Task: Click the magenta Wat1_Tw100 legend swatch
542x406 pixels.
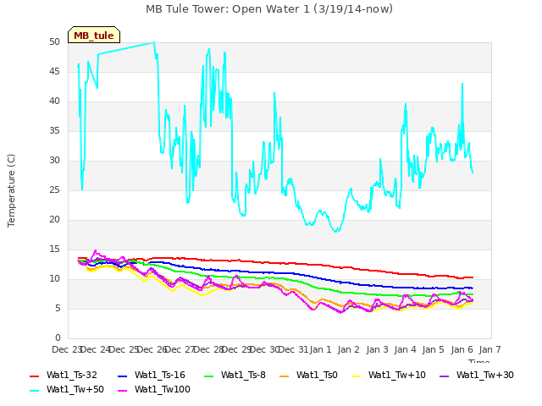Action: tap(122, 391)
